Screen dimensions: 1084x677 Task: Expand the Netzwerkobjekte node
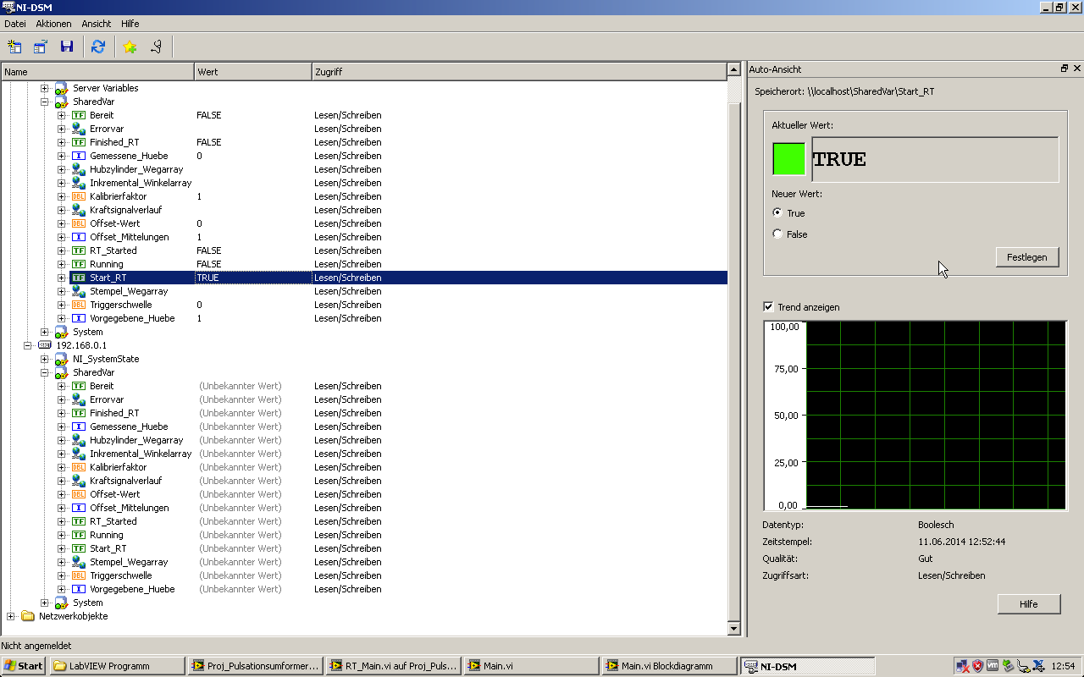point(11,616)
